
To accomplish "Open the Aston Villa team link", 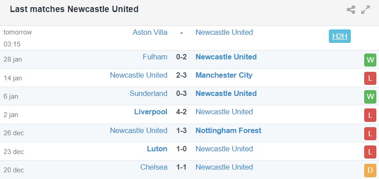I will pyautogui.click(x=150, y=32).
